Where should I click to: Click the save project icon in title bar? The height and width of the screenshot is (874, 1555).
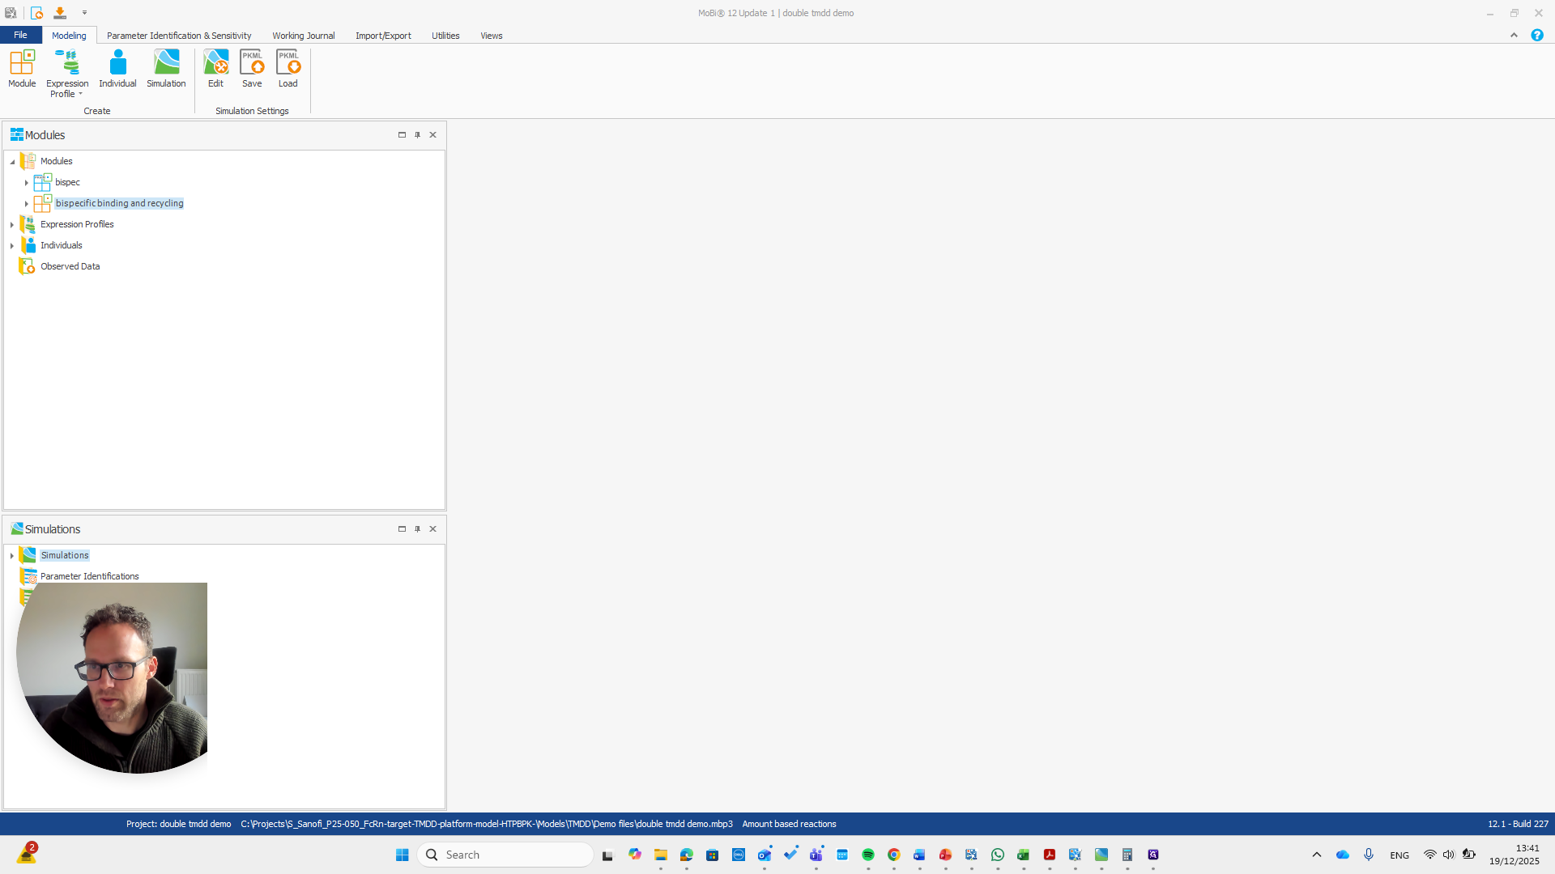click(60, 13)
